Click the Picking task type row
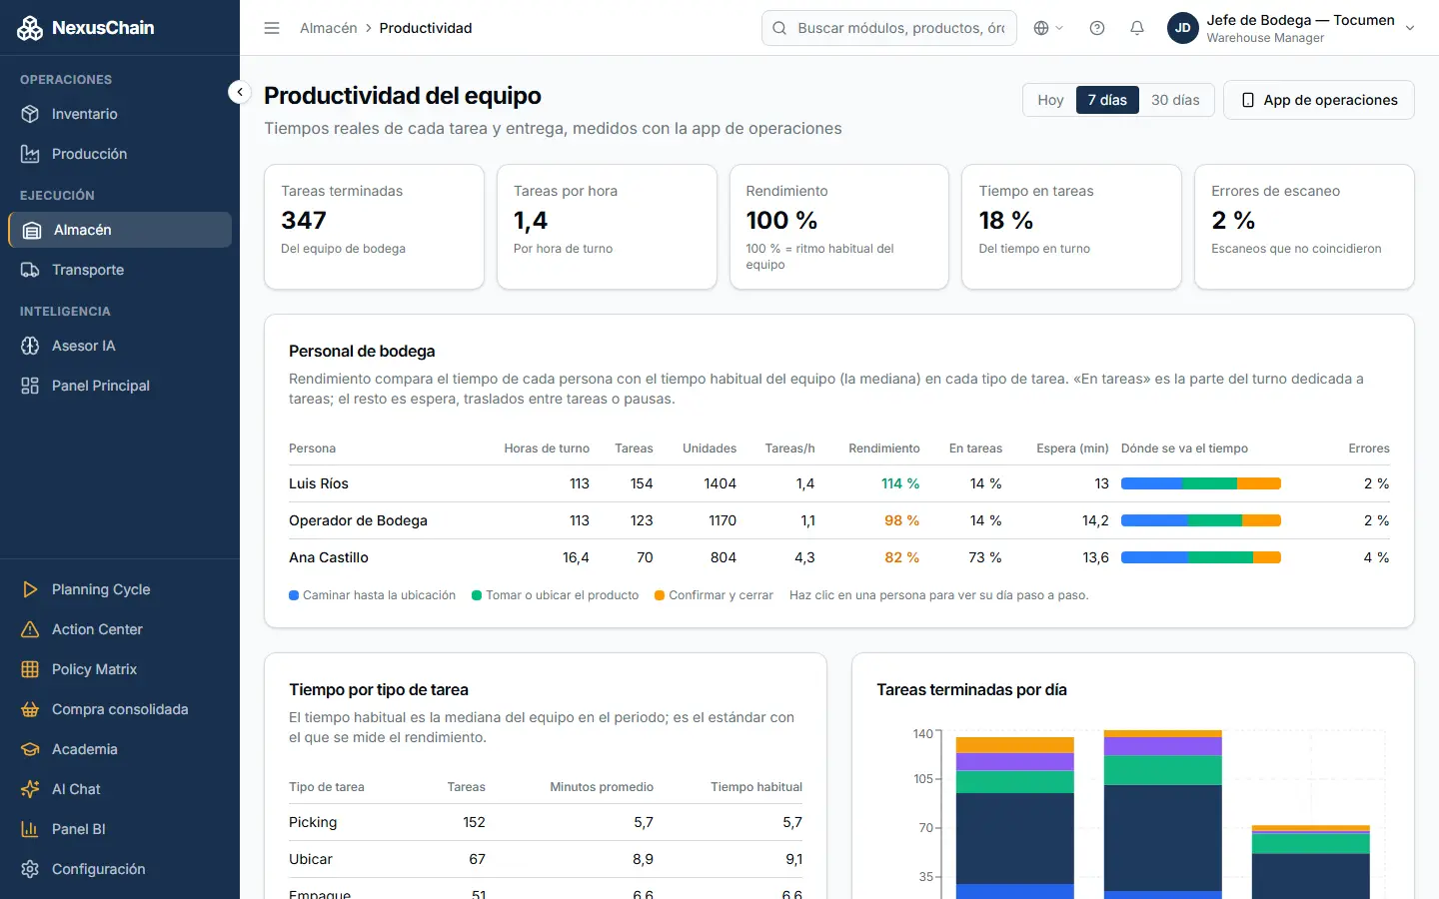 coord(546,822)
